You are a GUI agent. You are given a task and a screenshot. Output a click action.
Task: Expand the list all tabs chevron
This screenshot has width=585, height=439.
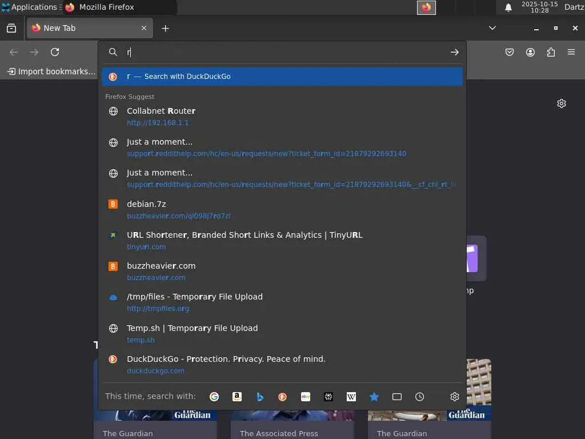click(x=492, y=28)
